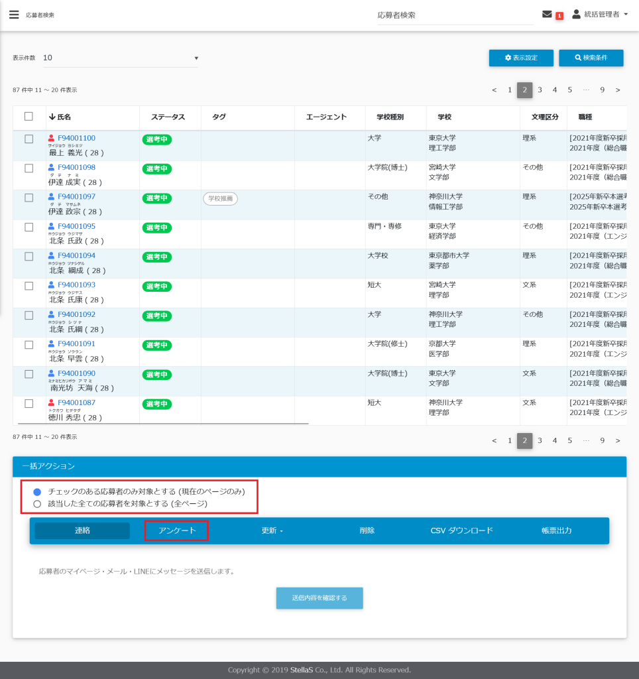This screenshot has height=679, width=639.
Task: Click the 応募者検索 search input field
Action: tap(454, 15)
